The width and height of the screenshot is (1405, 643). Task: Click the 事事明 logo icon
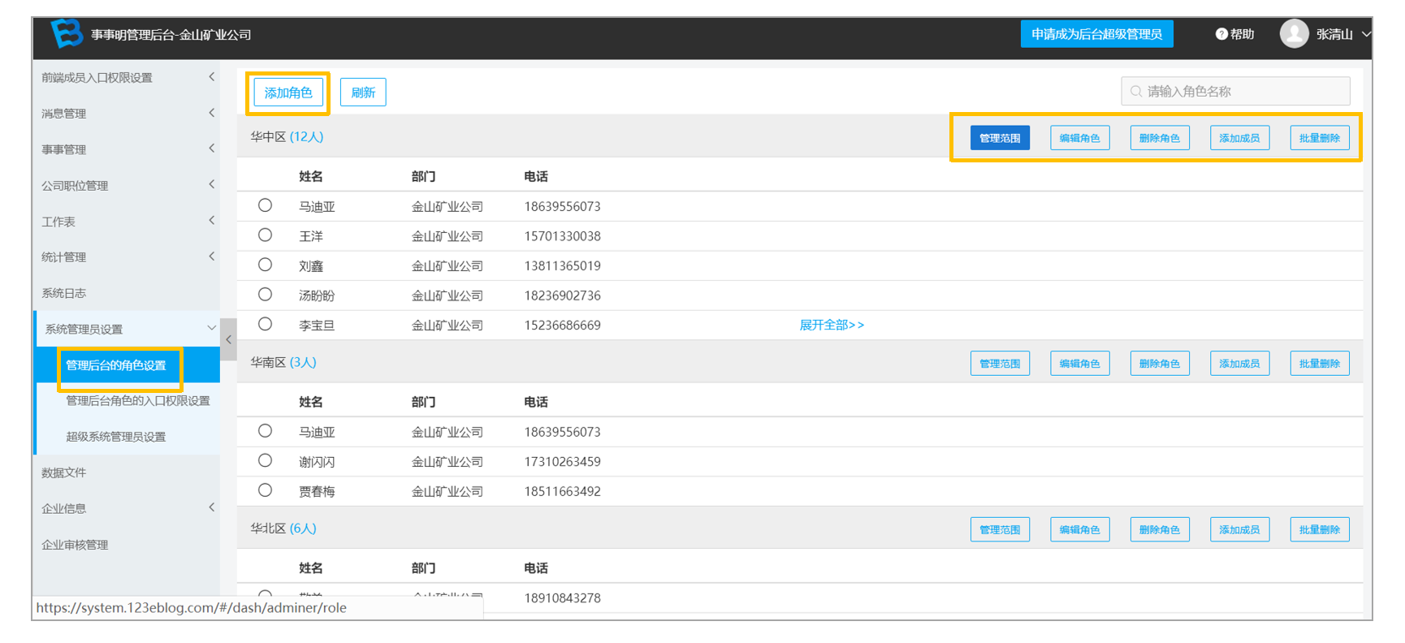67,34
